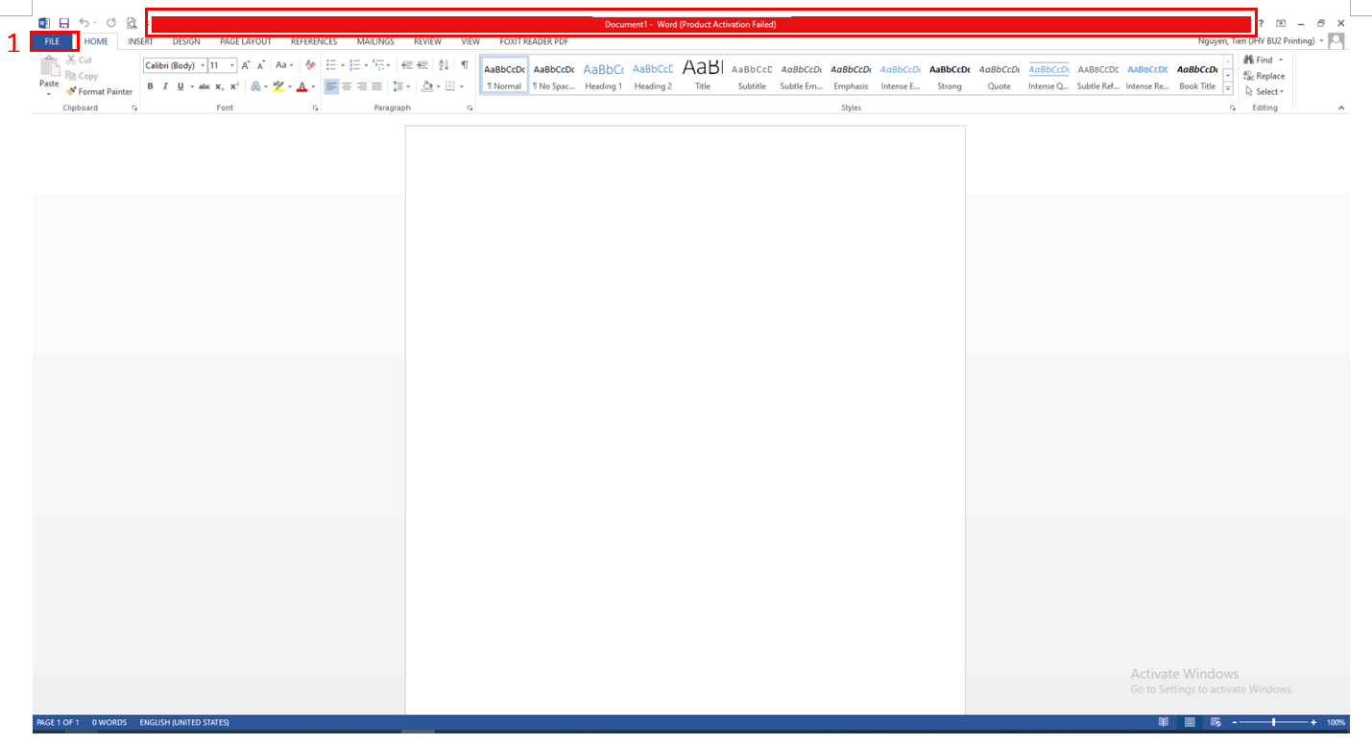Apply subscript formatting
Viewport: 1372px width, 745px height.
219,86
